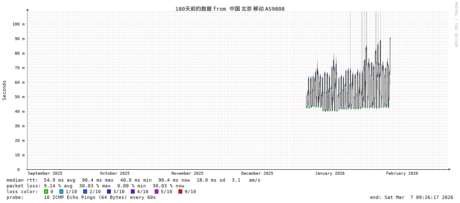Click the light blue 1/10 loss swatch
The width and height of the screenshot is (460, 203).
pos(61,191)
